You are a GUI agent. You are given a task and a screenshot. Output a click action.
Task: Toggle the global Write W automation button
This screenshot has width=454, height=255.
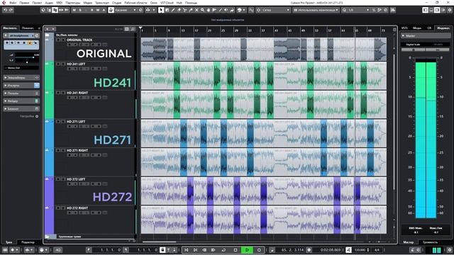point(98,10)
